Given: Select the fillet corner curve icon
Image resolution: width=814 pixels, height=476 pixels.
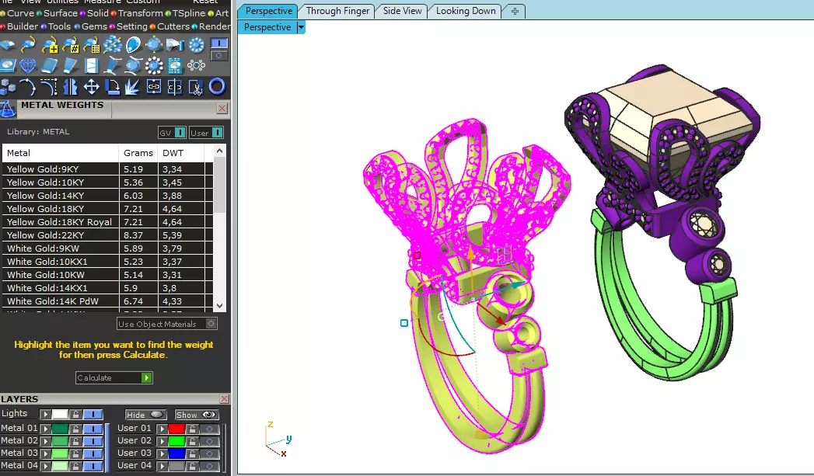Looking at the screenshot, I should (50, 87).
